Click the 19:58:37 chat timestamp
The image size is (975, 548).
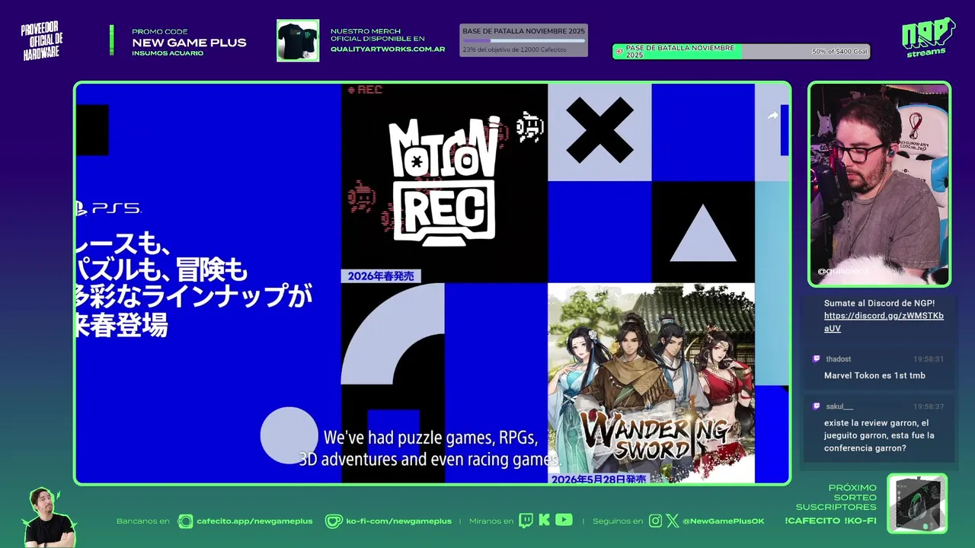[x=929, y=406]
